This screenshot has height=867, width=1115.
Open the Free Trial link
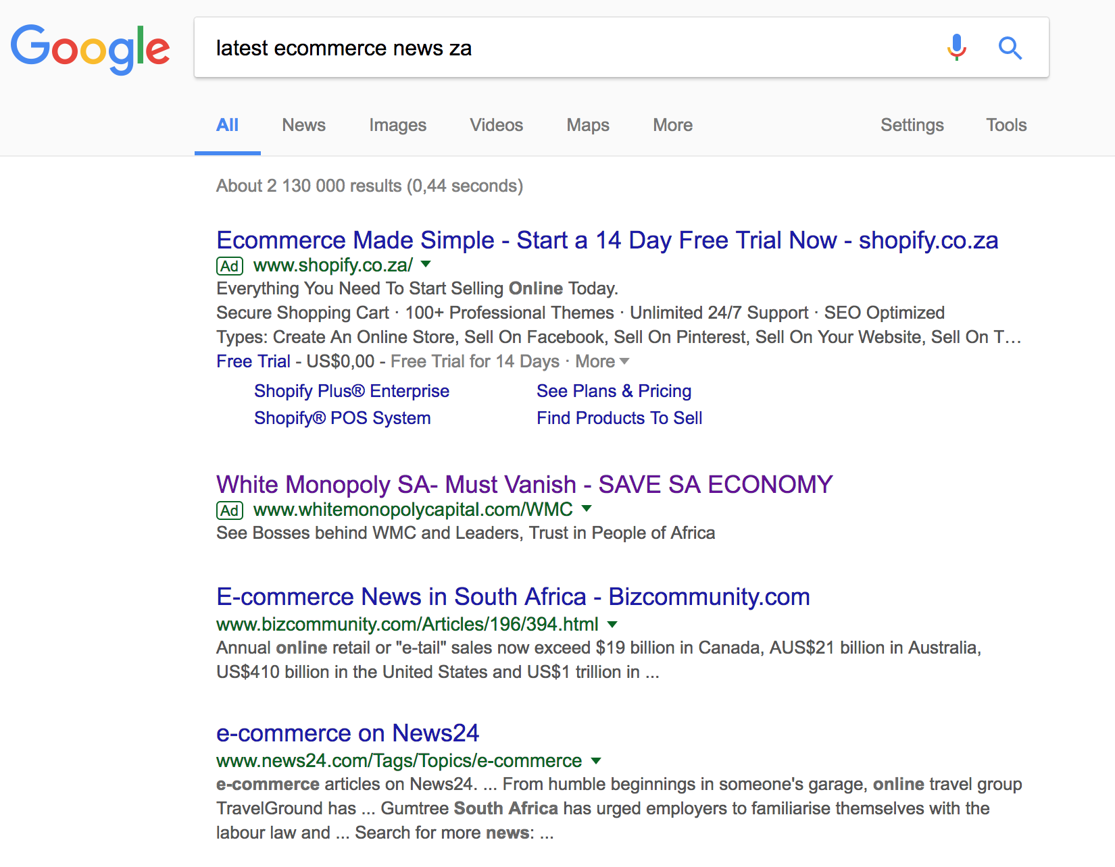tap(253, 361)
